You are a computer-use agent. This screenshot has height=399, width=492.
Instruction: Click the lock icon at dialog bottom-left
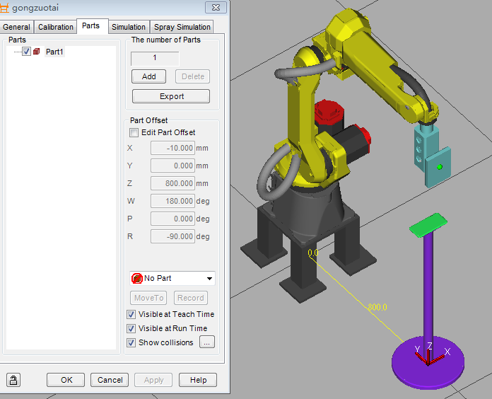(x=13, y=380)
